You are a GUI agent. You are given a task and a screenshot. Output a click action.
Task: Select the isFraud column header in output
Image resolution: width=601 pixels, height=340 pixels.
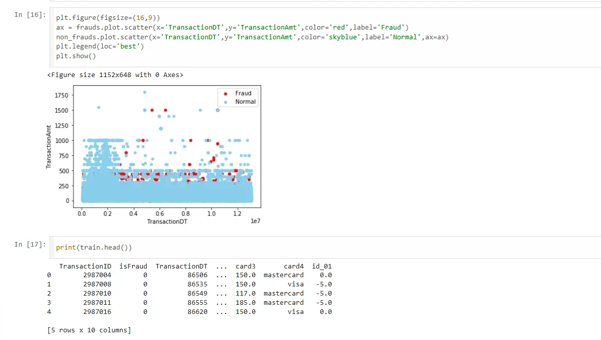click(133, 266)
